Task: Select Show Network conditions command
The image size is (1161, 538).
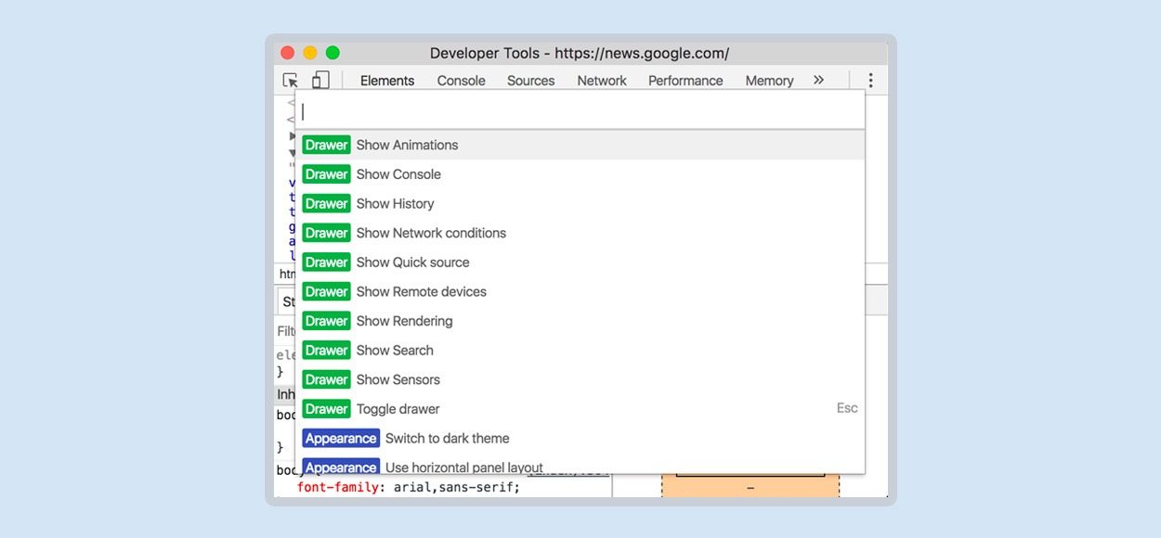Action: click(580, 233)
